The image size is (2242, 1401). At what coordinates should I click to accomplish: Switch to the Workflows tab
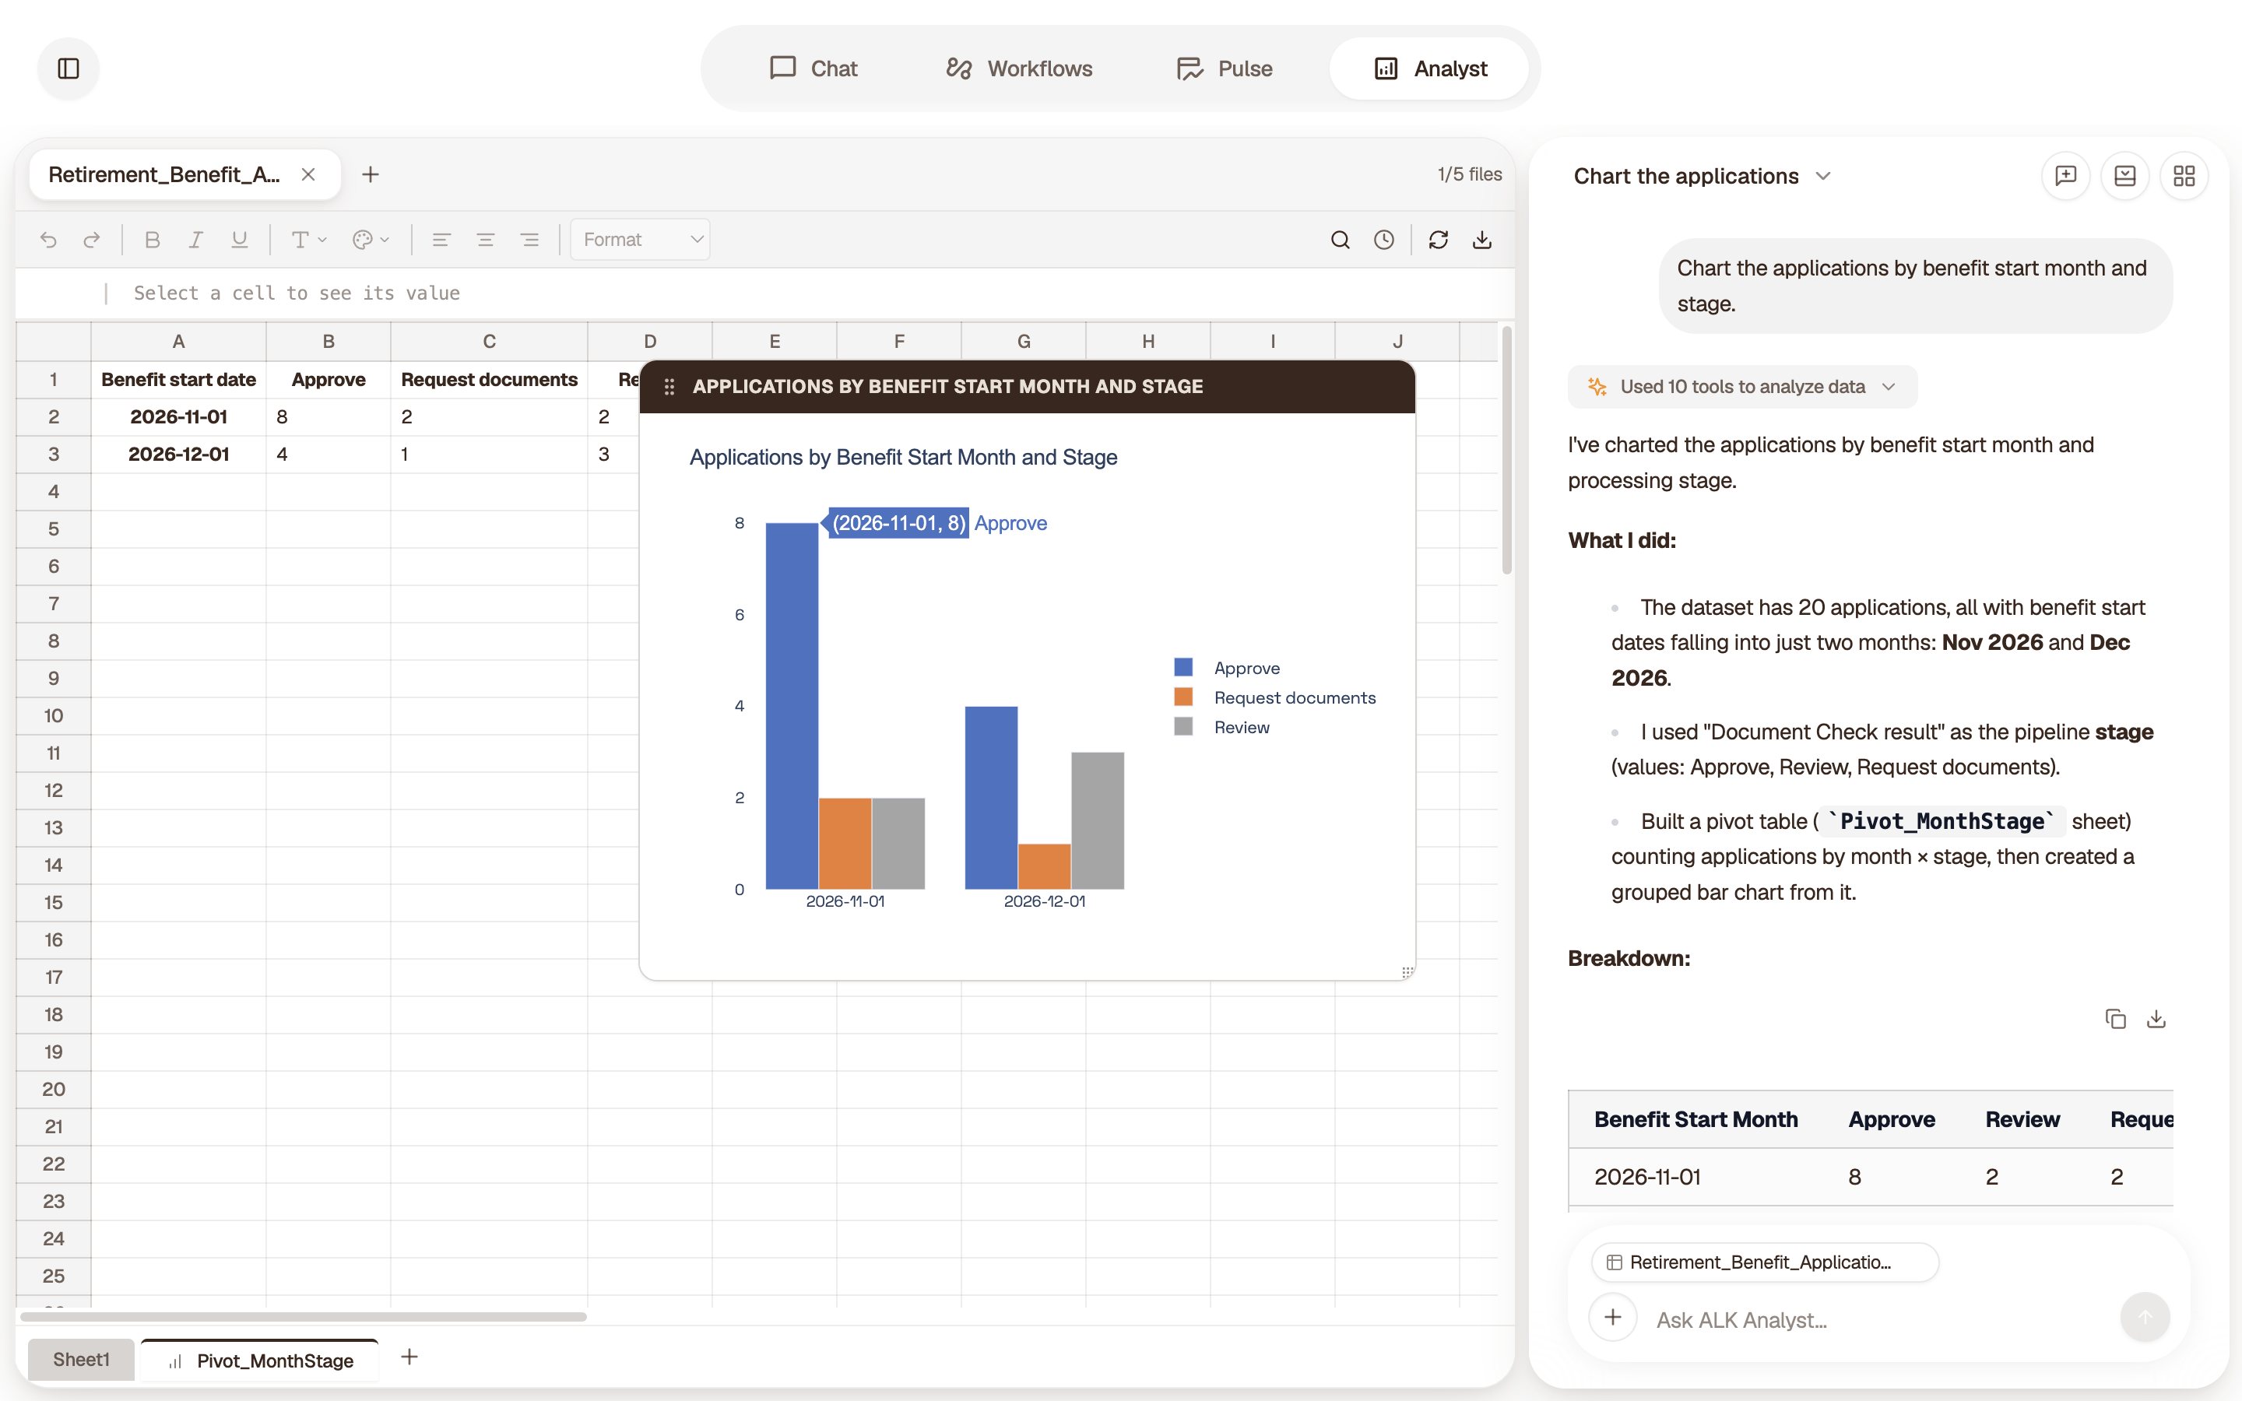[1018, 68]
